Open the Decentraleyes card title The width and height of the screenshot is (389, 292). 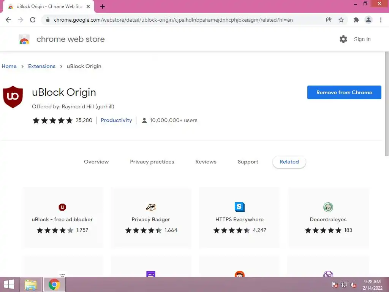point(328,219)
